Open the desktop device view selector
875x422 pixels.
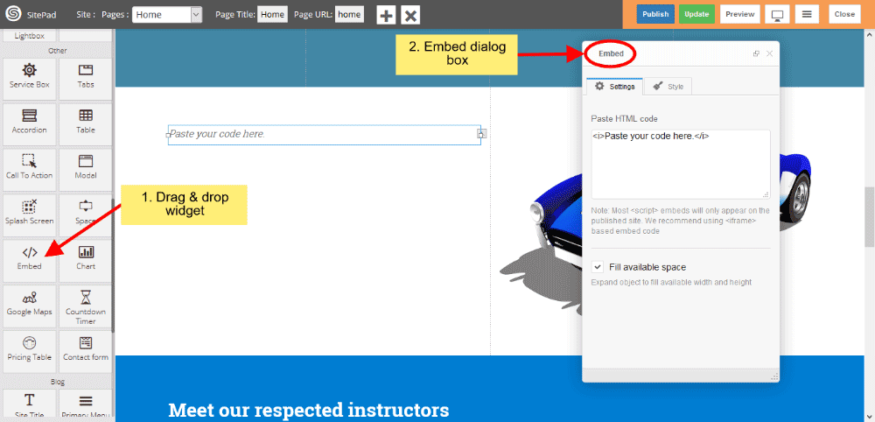[776, 15]
